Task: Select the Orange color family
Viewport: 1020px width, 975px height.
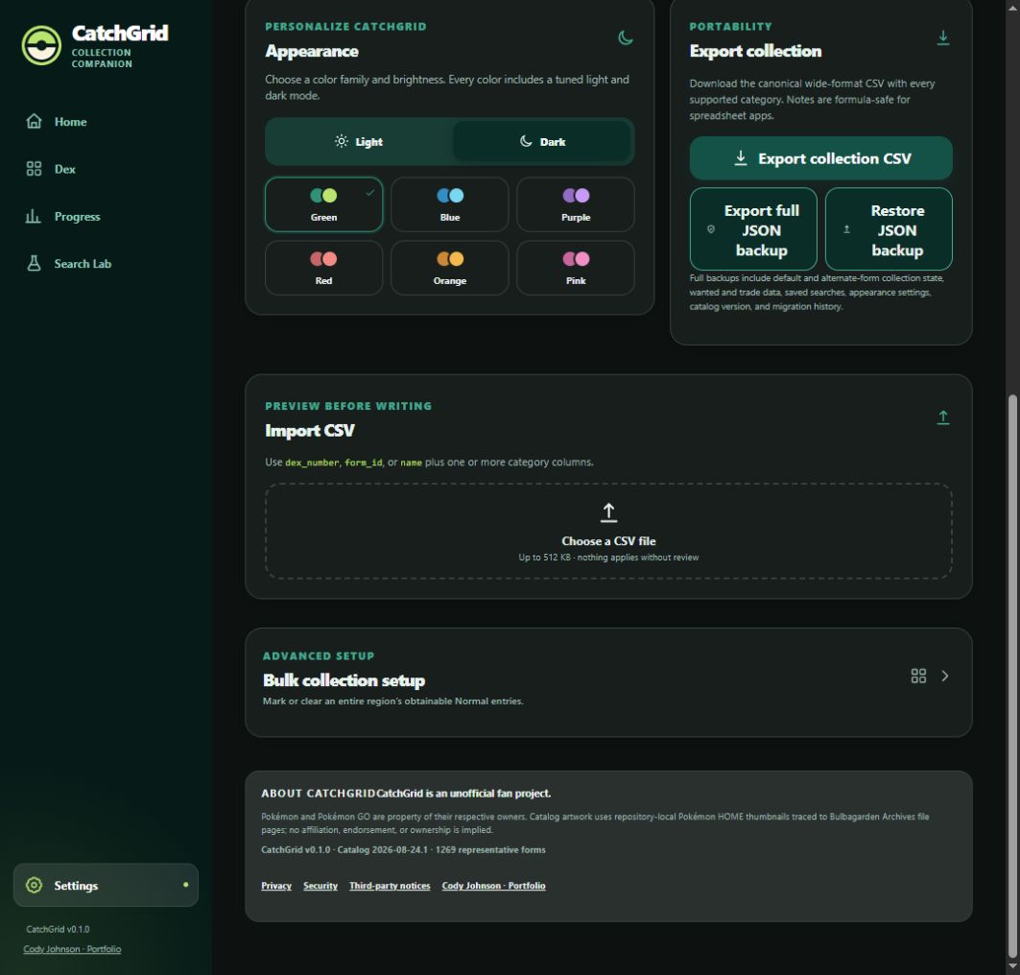Action: coord(449,268)
